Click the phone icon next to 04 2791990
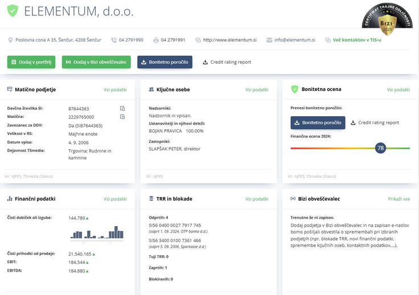The width and height of the screenshot is (419, 295). (x=114, y=40)
